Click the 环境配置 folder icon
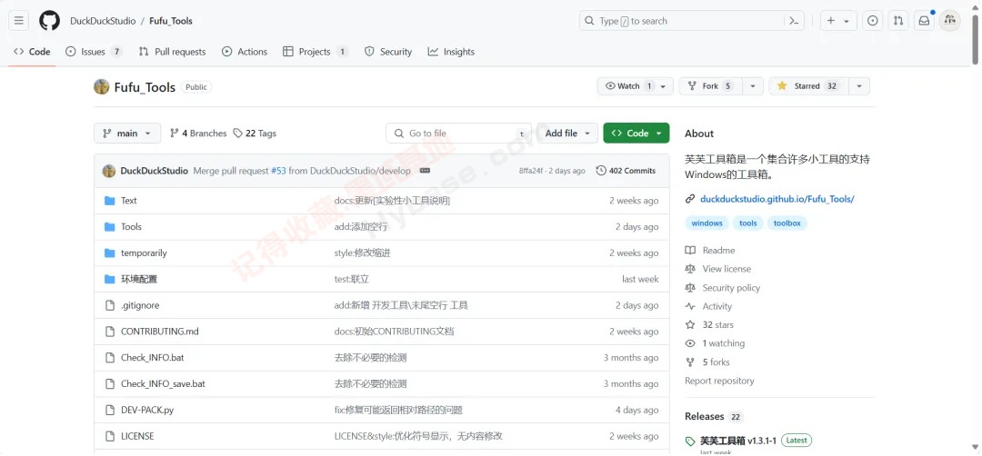982x456 pixels. (110, 279)
